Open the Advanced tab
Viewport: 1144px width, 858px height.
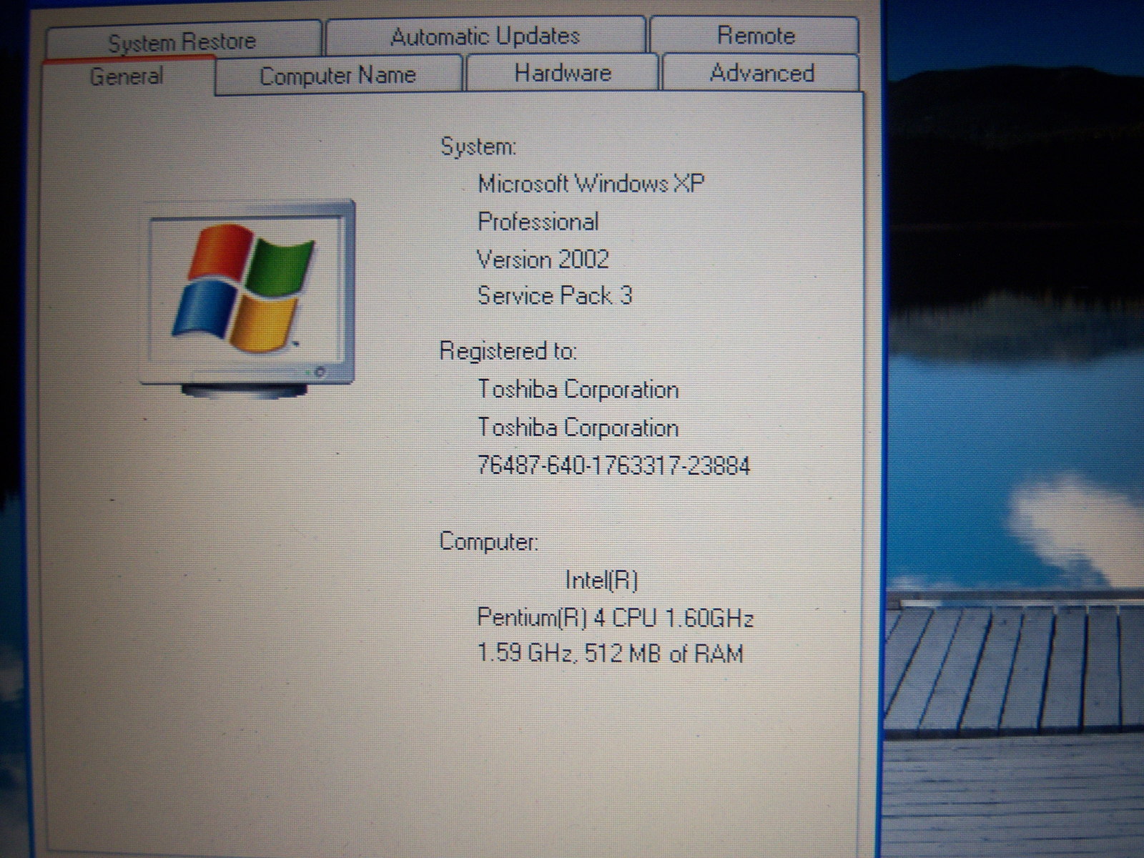coord(761,73)
